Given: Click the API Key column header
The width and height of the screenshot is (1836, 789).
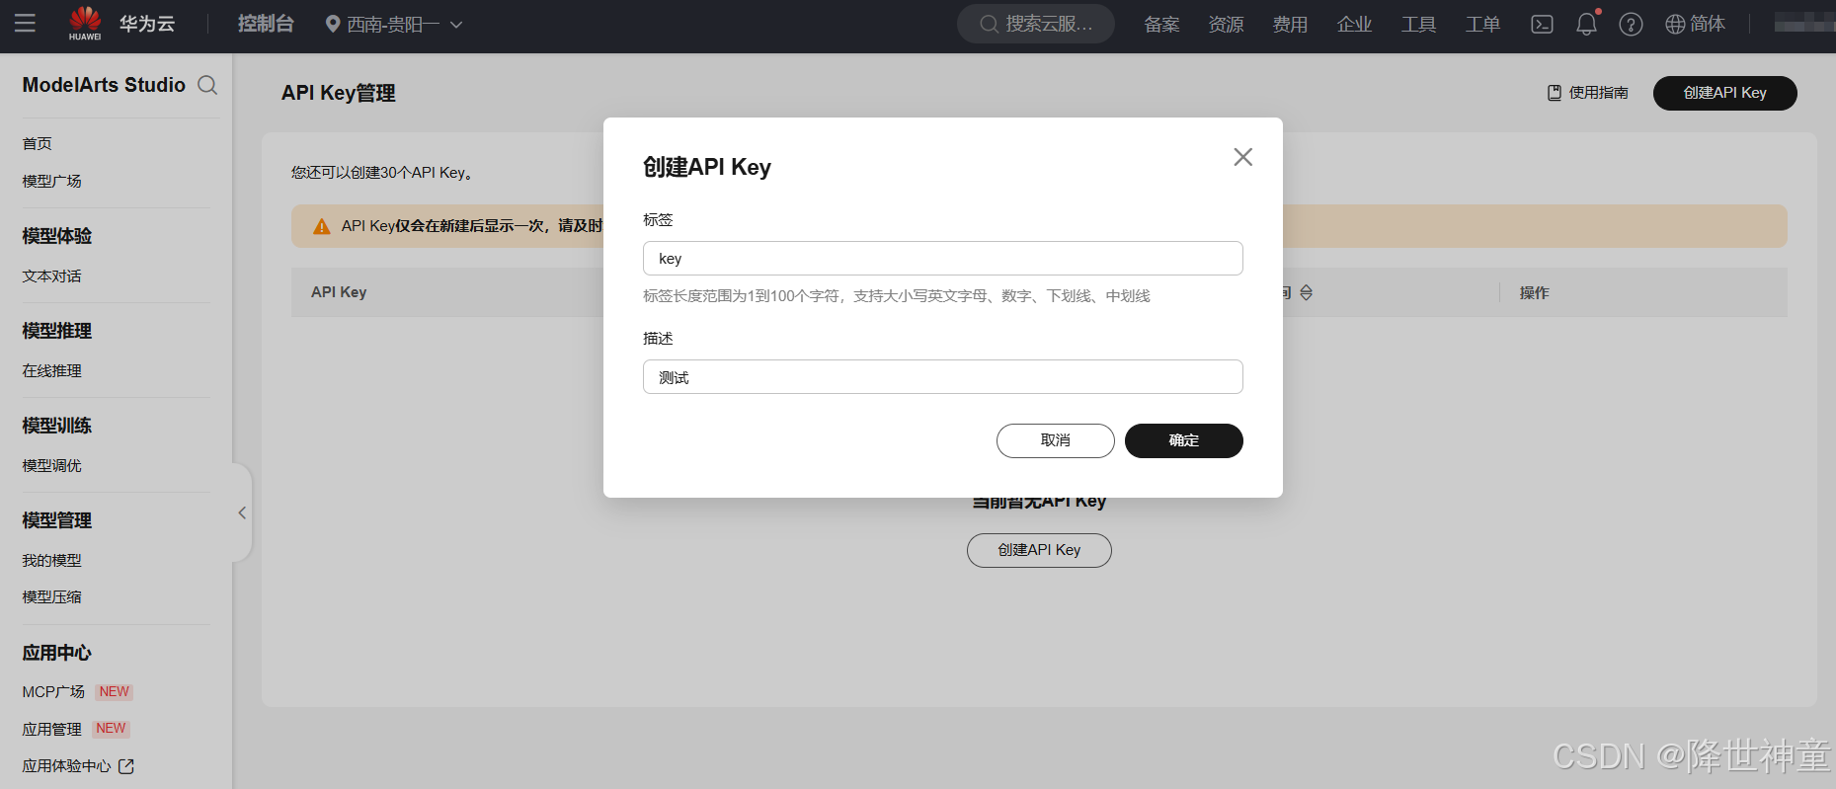Looking at the screenshot, I should pos(339,292).
